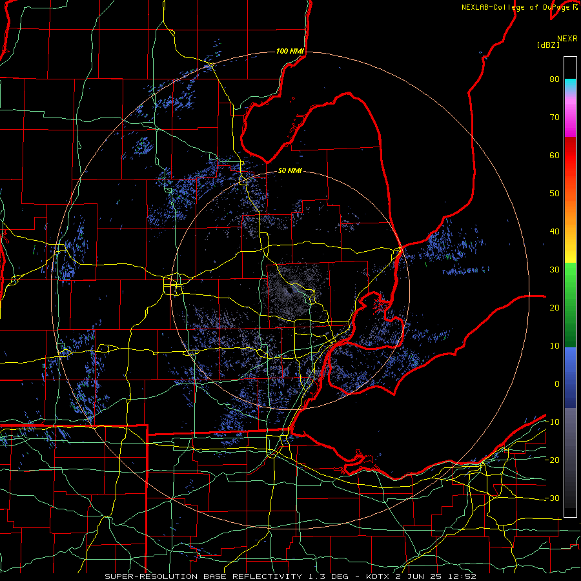This screenshot has width=581, height=581.
Task: Click the 20 value on the dBZ scale
Action: [x=555, y=307]
